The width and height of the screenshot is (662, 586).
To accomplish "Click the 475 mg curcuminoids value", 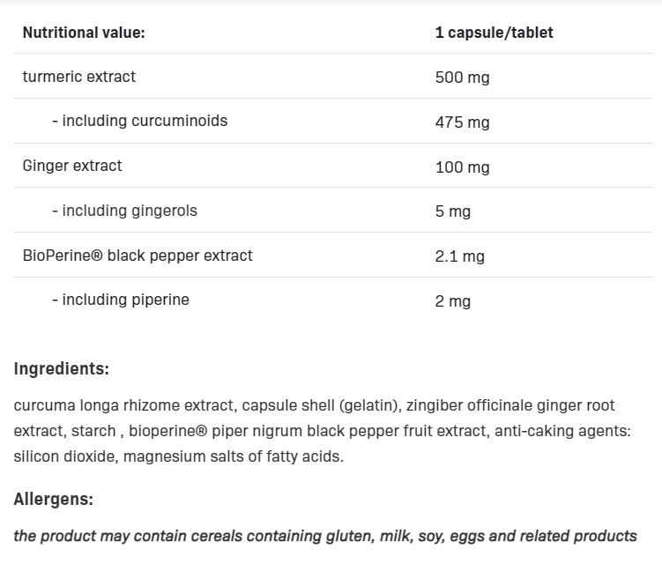I will (462, 122).
